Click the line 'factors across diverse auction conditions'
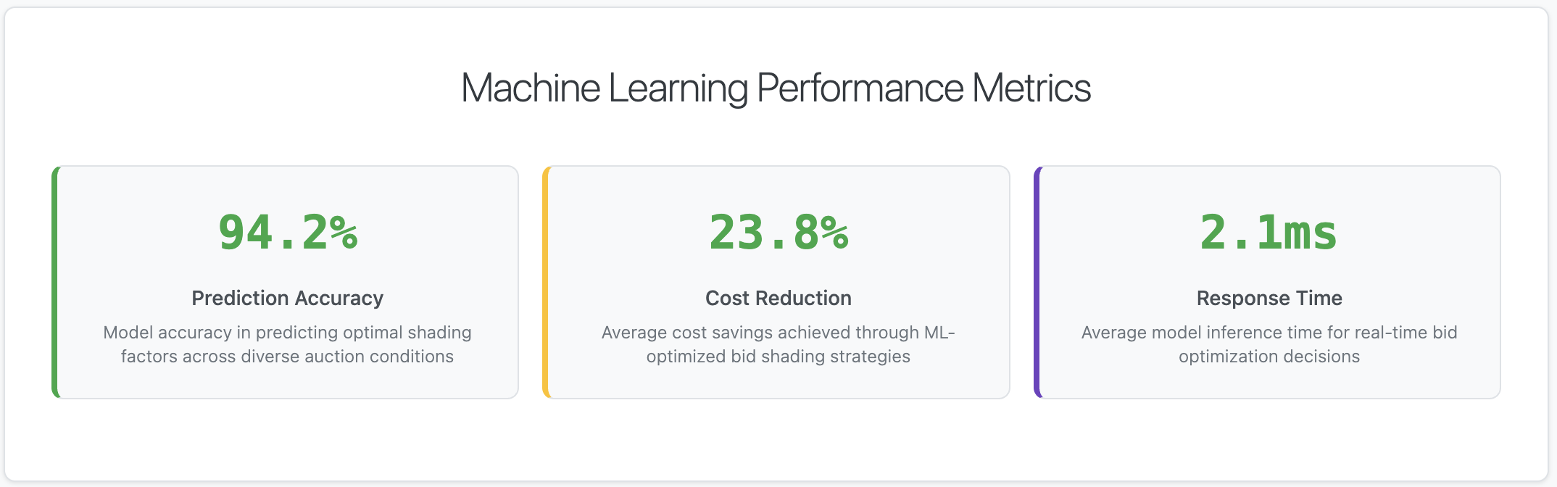1557x487 pixels. (287, 357)
